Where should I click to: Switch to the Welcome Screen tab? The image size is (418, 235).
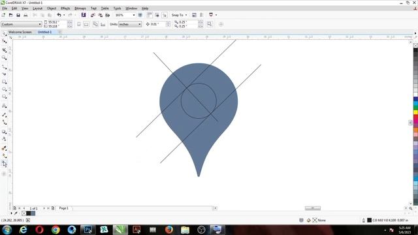click(20, 32)
